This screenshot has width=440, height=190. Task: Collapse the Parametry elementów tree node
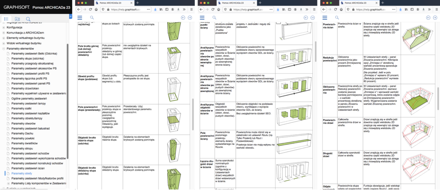pyautogui.click(x=4, y=48)
